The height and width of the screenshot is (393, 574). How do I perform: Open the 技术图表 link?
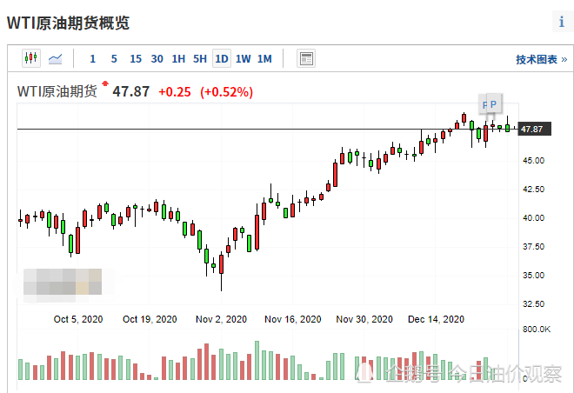[x=542, y=59]
